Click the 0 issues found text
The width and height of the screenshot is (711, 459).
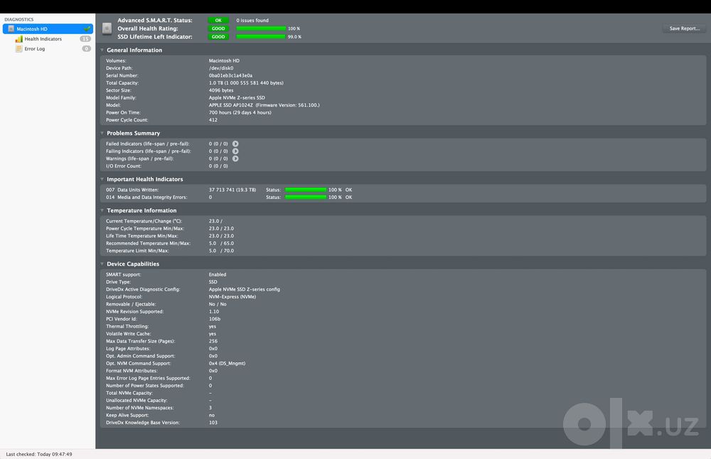pyautogui.click(x=252, y=21)
